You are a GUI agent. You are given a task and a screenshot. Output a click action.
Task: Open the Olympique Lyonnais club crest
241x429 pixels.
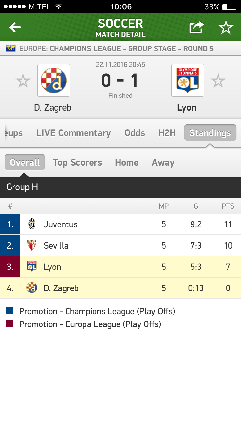pyautogui.click(x=188, y=80)
